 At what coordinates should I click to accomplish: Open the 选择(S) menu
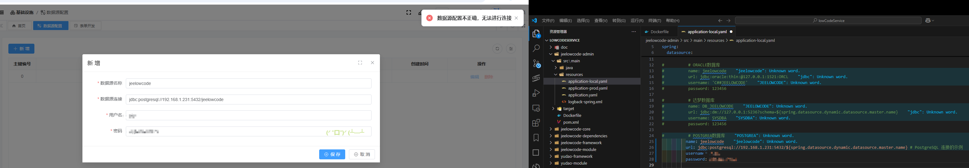tap(583, 21)
